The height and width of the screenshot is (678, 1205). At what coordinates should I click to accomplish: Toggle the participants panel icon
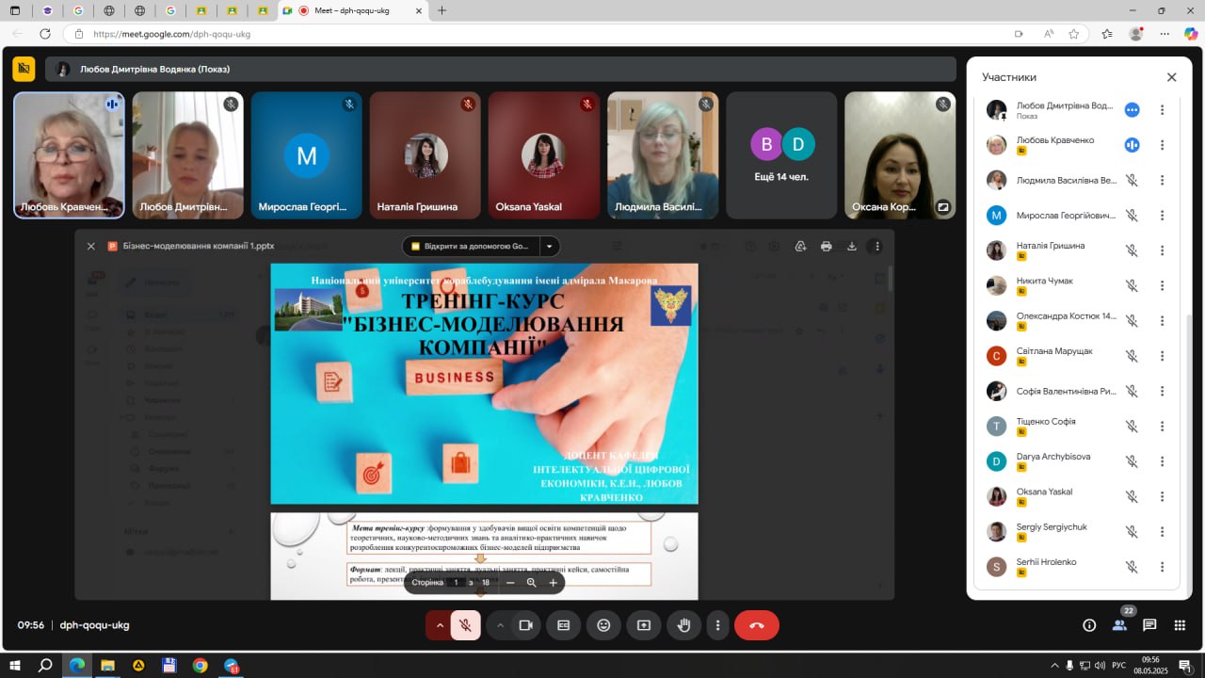pos(1119,625)
